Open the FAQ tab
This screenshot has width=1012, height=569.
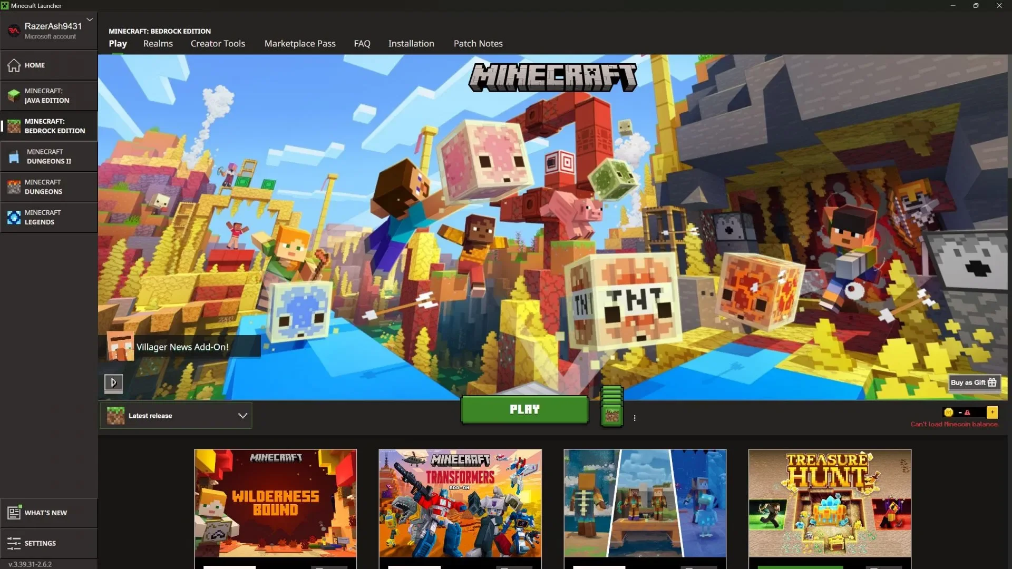pos(362,44)
